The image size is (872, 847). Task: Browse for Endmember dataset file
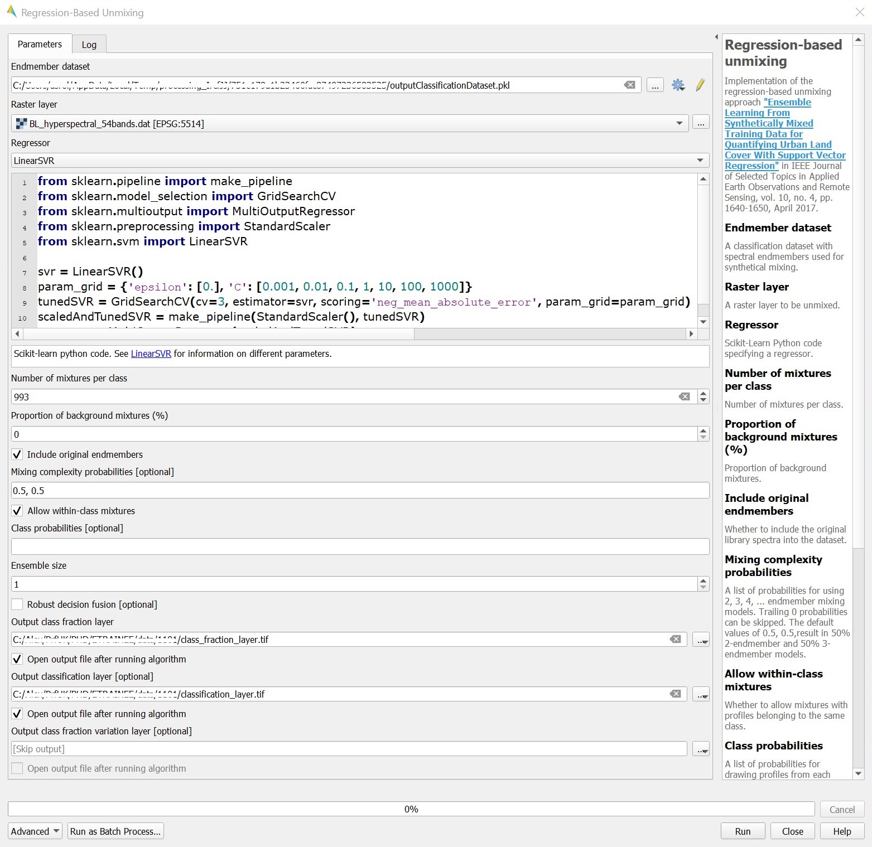(655, 85)
